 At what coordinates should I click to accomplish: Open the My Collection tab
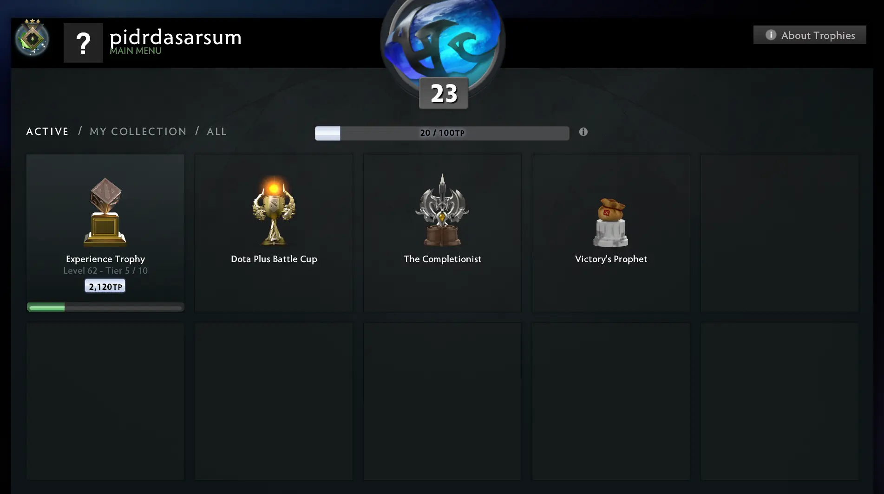click(x=138, y=131)
